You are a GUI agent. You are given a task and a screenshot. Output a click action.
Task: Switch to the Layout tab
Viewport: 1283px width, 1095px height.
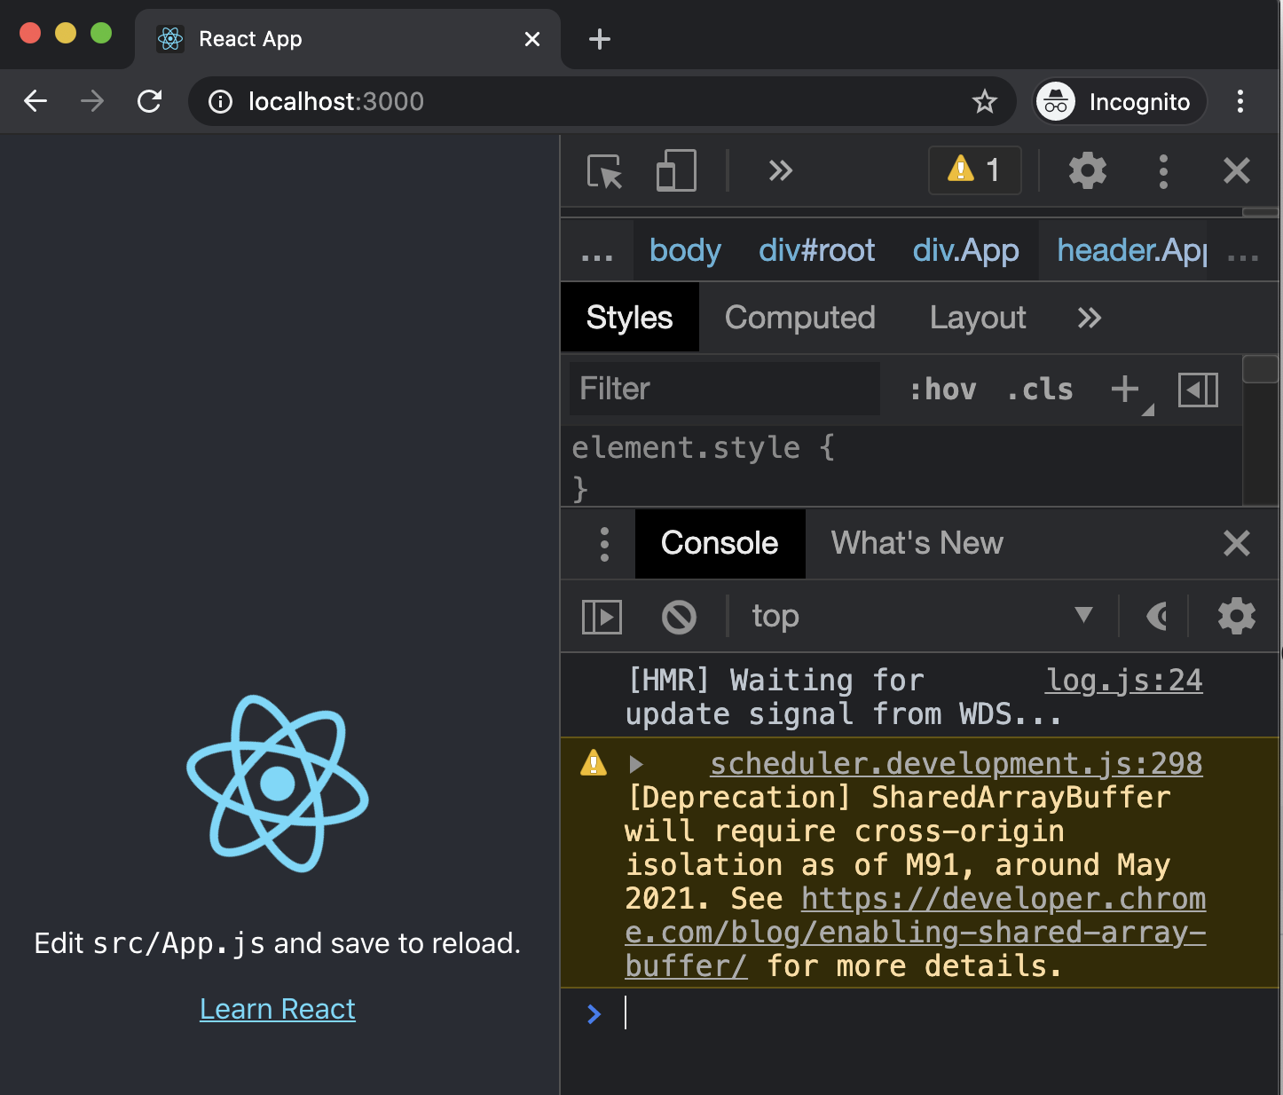tap(978, 318)
